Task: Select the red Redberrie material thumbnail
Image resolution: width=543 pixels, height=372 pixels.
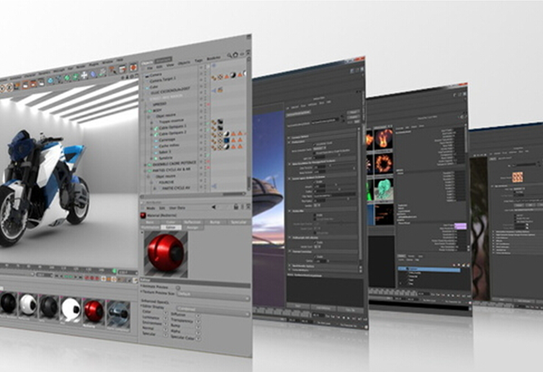Action: click(x=94, y=311)
